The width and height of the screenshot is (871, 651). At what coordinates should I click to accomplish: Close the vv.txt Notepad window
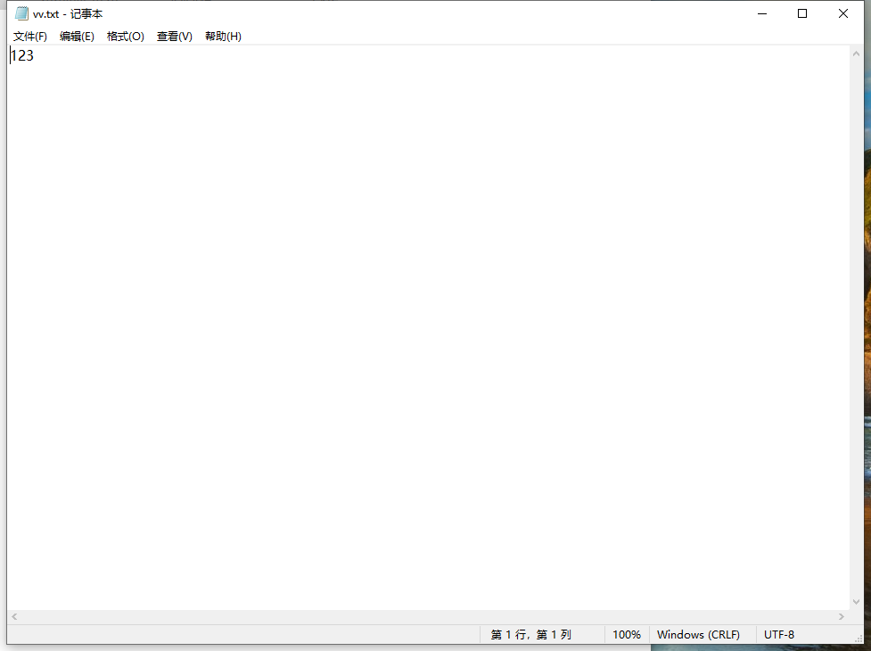tap(843, 13)
